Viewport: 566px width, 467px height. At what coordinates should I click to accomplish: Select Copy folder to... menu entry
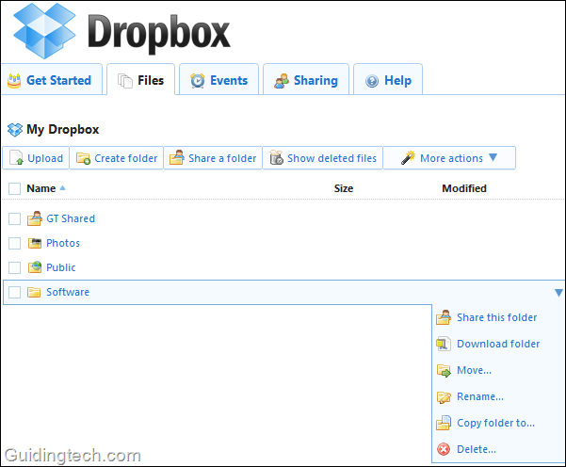click(495, 423)
